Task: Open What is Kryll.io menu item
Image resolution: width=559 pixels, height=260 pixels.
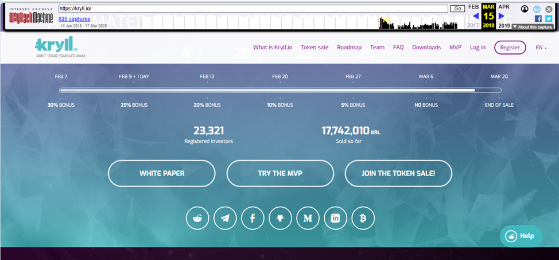Action: point(273,48)
